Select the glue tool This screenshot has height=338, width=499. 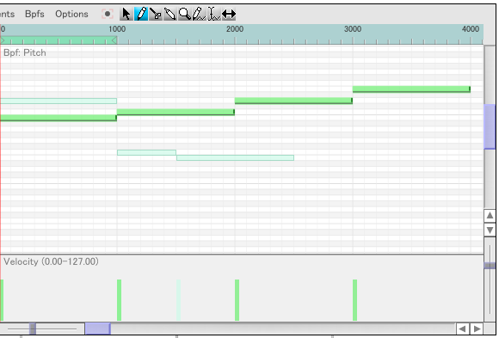170,14
